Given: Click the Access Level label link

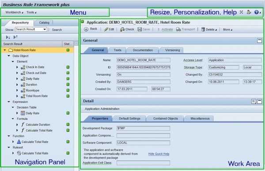Looking at the screenshot, I should [x=193, y=60].
